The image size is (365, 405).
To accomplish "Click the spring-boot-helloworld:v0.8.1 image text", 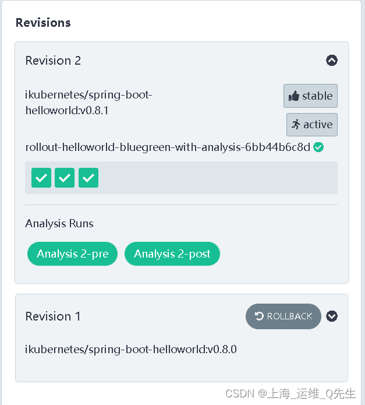I will pos(88,103).
